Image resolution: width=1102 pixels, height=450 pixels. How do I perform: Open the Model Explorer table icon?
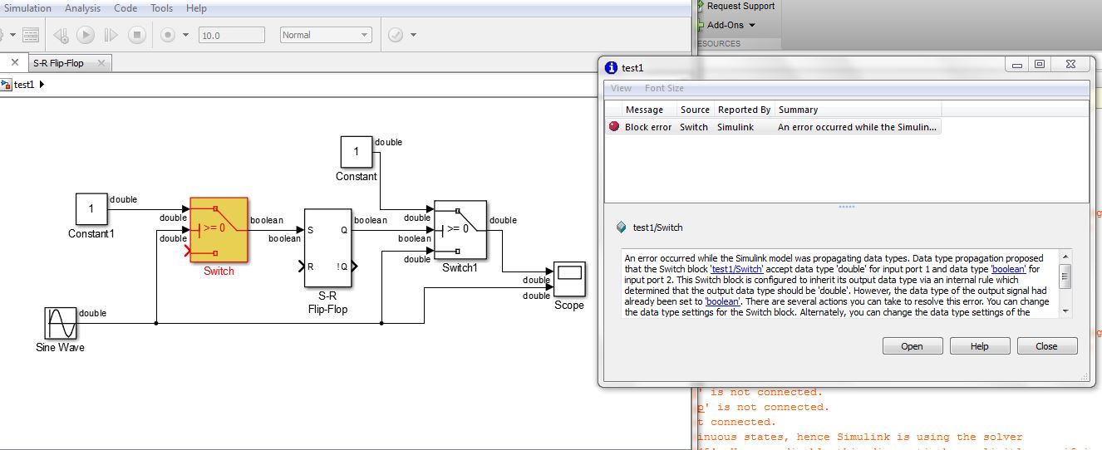[31, 35]
